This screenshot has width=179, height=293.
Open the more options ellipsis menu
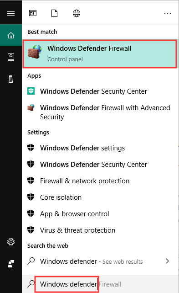(168, 13)
